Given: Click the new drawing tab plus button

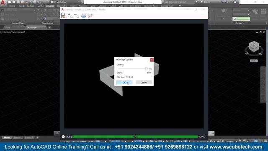Looking at the screenshot, I should [49, 28].
